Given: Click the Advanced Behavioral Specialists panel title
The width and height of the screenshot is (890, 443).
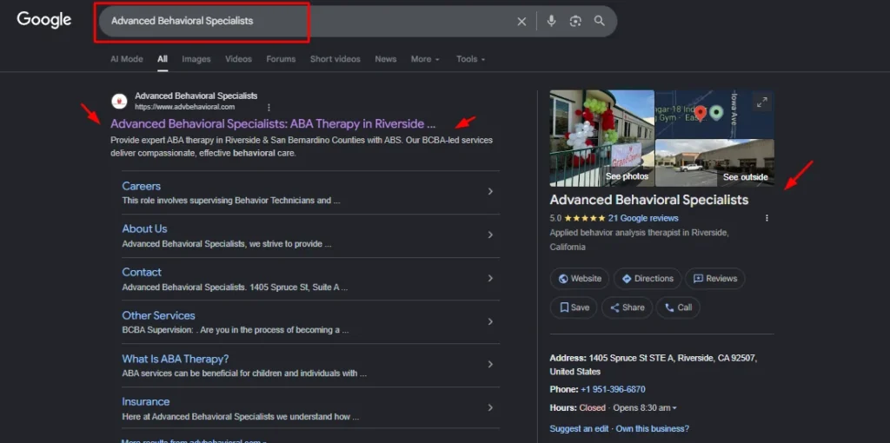Looking at the screenshot, I should pos(648,200).
